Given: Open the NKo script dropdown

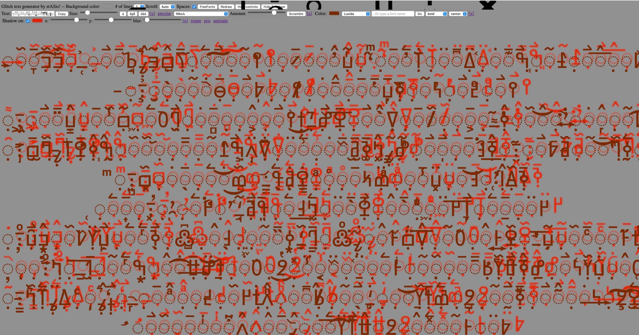Looking at the screenshot, I should 201,14.
